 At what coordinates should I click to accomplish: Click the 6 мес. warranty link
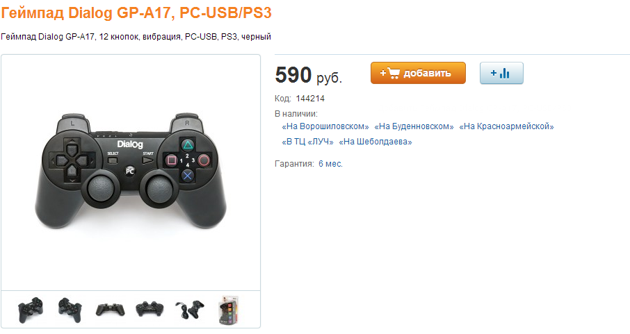coord(331,164)
